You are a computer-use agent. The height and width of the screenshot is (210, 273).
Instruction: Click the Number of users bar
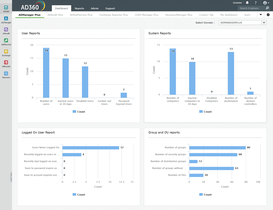pyautogui.click(x=46, y=73)
